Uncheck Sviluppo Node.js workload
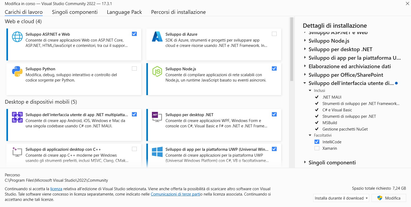This screenshot has height=207, width=411. (274, 68)
